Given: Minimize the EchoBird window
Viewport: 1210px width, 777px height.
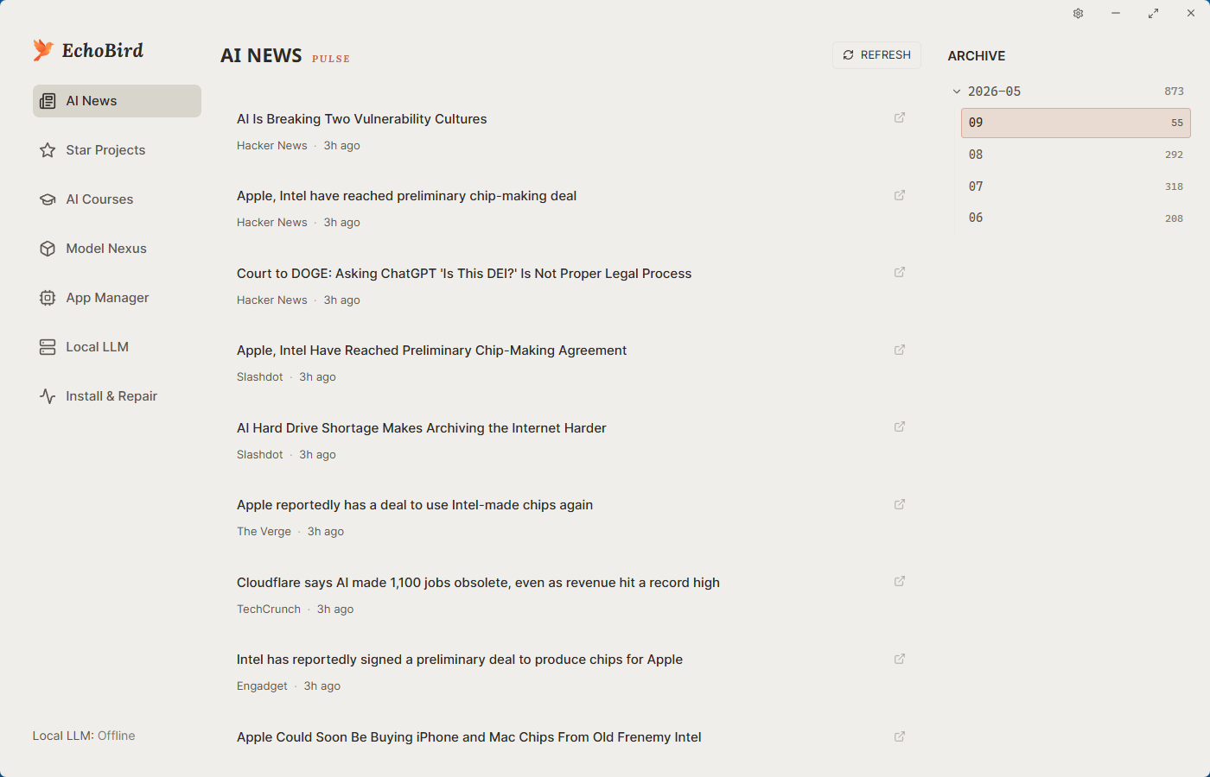Looking at the screenshot, I should [1116, 13].
